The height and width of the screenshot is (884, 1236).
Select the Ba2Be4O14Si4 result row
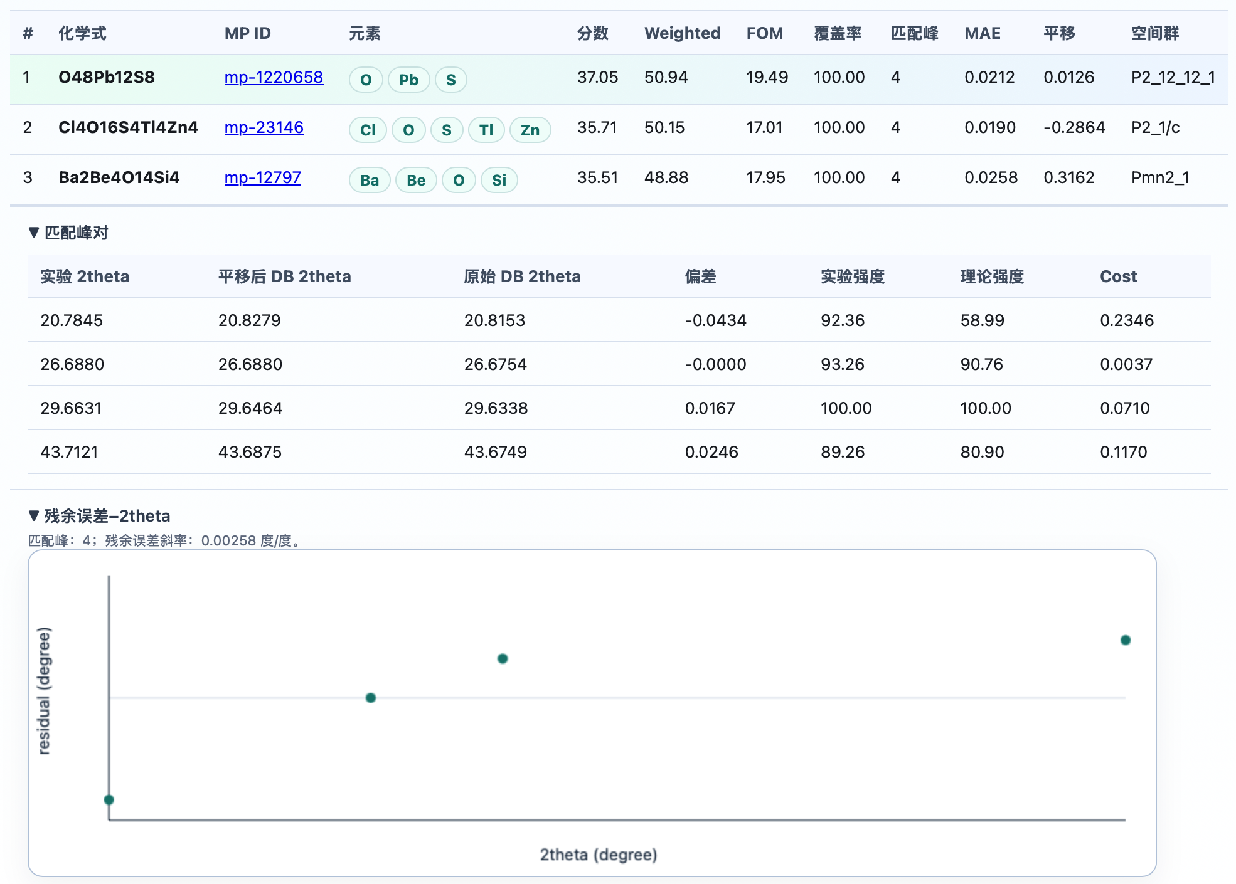[619, 179]
